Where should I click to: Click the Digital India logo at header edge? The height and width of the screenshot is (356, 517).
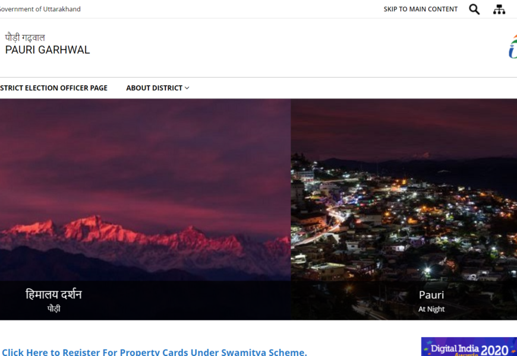click(513, 47)
